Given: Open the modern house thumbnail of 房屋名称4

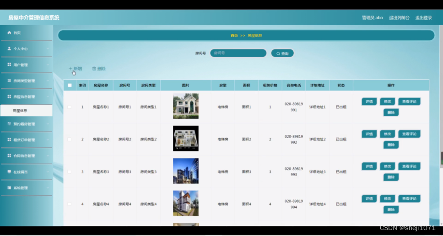Looking at the screenshot, I should tap(186, 203).
